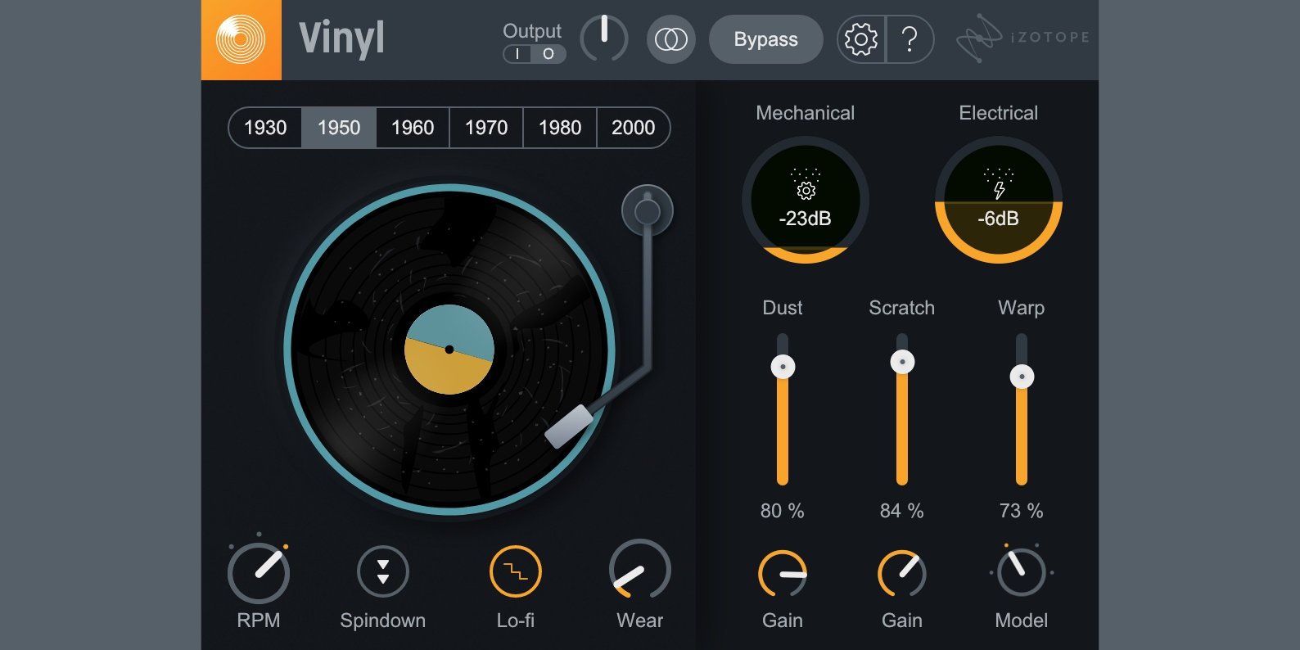This screenshot has width=1300, height=650.
Task: Click the Dust slider handle
Action: [x=783, y=367]
